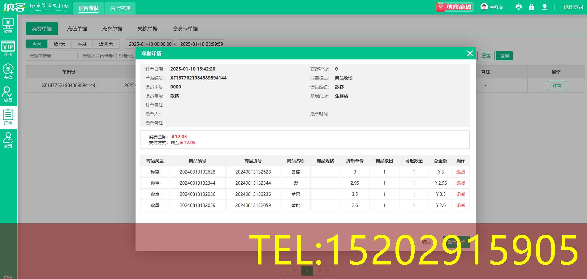
Task: Click the 重置 reset button
Action: (x=486, y=56)
